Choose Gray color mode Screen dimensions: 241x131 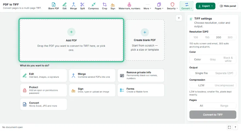213,59
